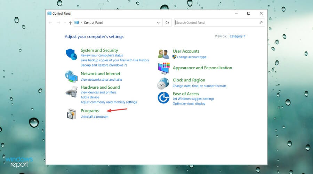The image size is (313, 174).
Task: Click Review your computer's status
Action: point(102,55)
